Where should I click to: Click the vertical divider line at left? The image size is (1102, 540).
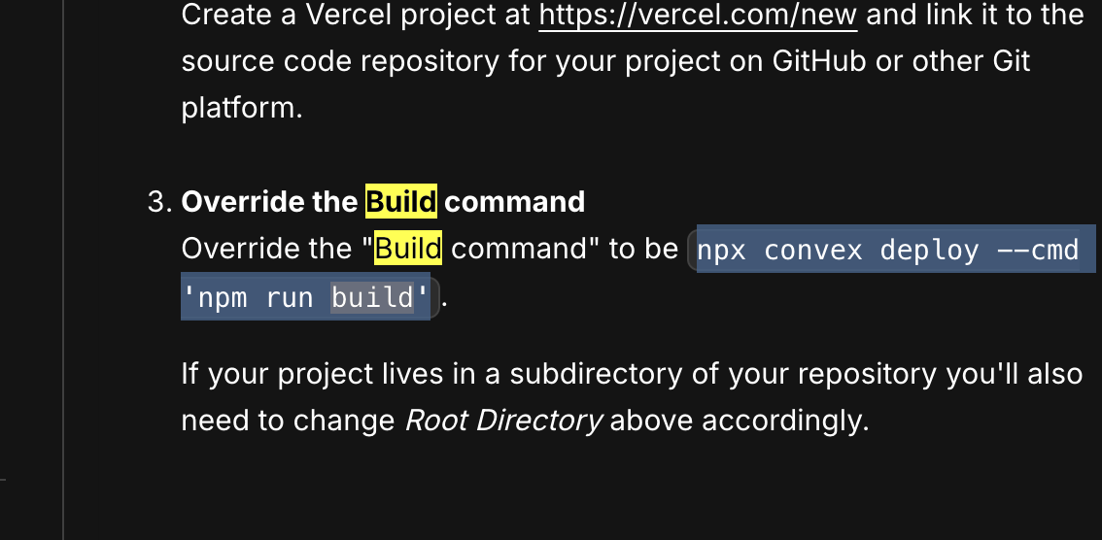63,270
